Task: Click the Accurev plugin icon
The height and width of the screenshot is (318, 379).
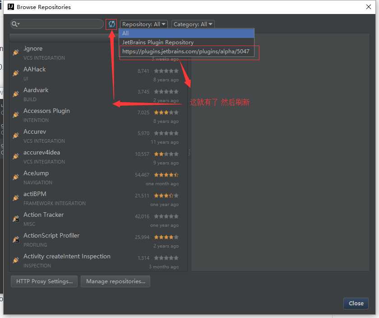Action: [x=16, y=135]
